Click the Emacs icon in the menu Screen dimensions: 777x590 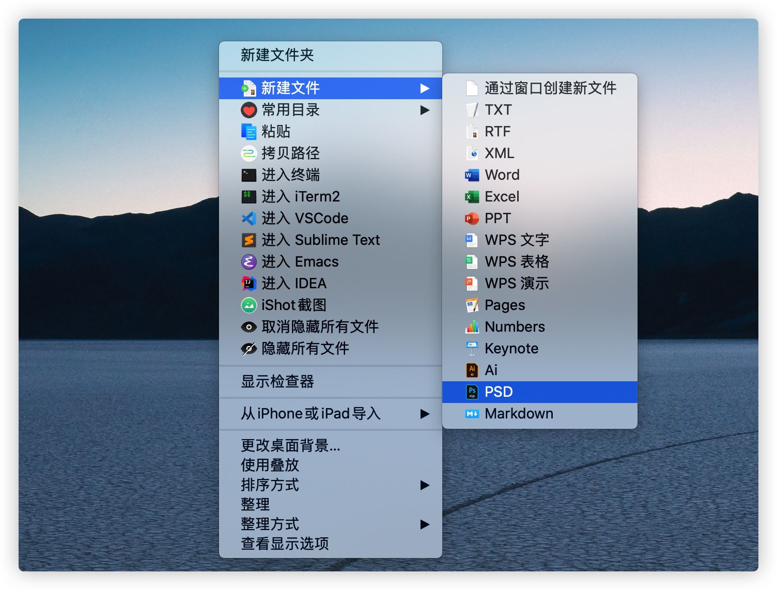[x=248, y=261]
